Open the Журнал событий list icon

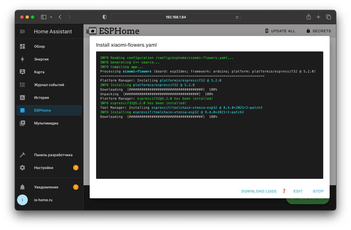pyautogui.click(x=22, y=85)
